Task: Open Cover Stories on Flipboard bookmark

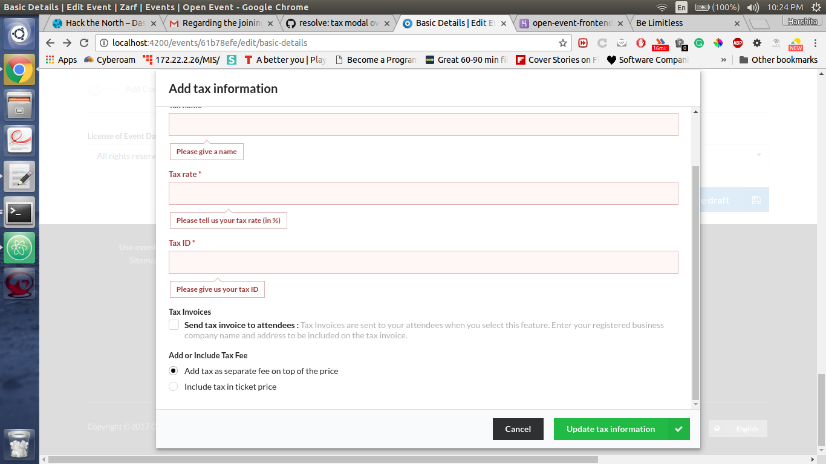Action: point(557,60)
